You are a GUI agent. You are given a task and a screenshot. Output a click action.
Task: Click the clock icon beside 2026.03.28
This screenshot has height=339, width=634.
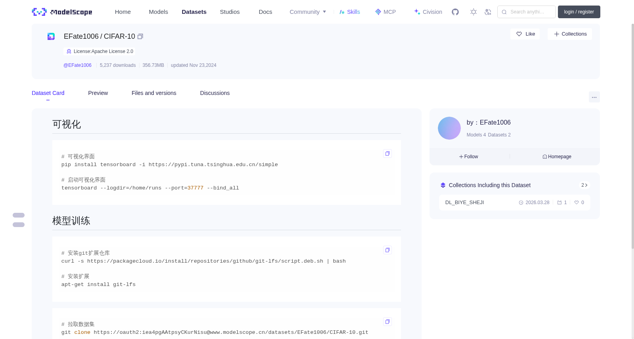(521, 203)
